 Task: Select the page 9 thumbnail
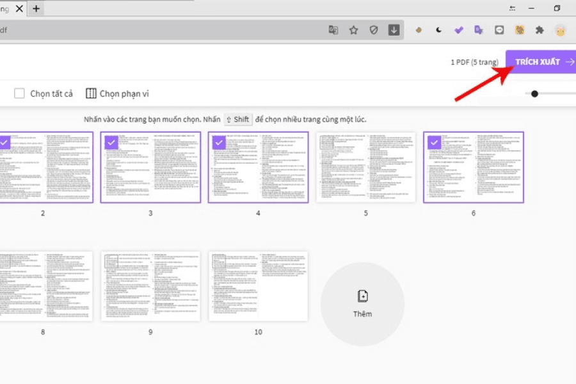click(x=150, y=286)
